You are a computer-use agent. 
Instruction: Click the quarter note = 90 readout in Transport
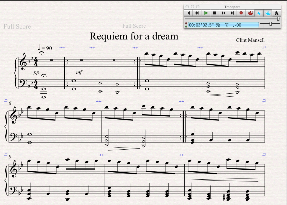[x=237, y=25]
